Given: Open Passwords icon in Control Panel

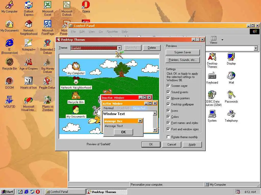Looking at the screenshot, I should point(231,97).
